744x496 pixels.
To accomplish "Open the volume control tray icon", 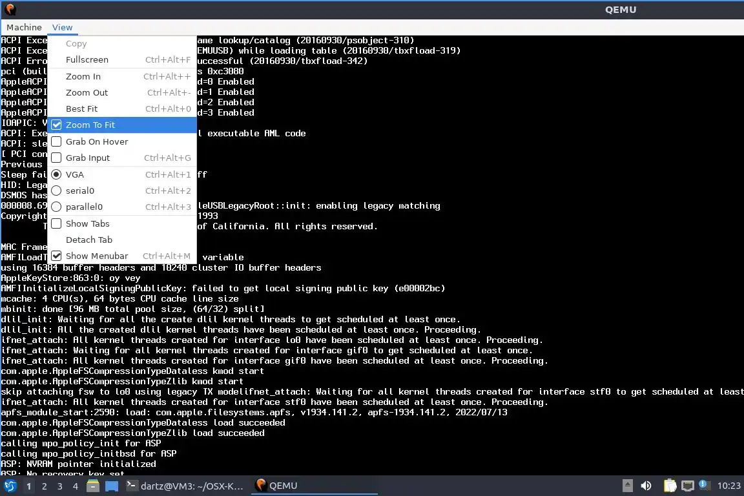I will (x=646, y=486).
